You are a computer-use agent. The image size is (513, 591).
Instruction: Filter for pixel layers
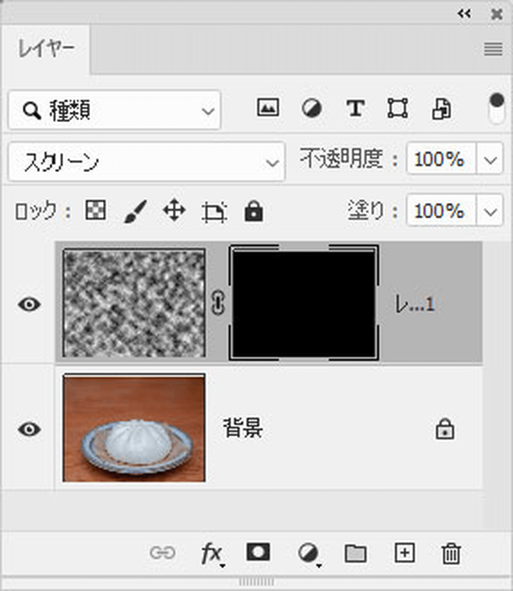(268, 107)
